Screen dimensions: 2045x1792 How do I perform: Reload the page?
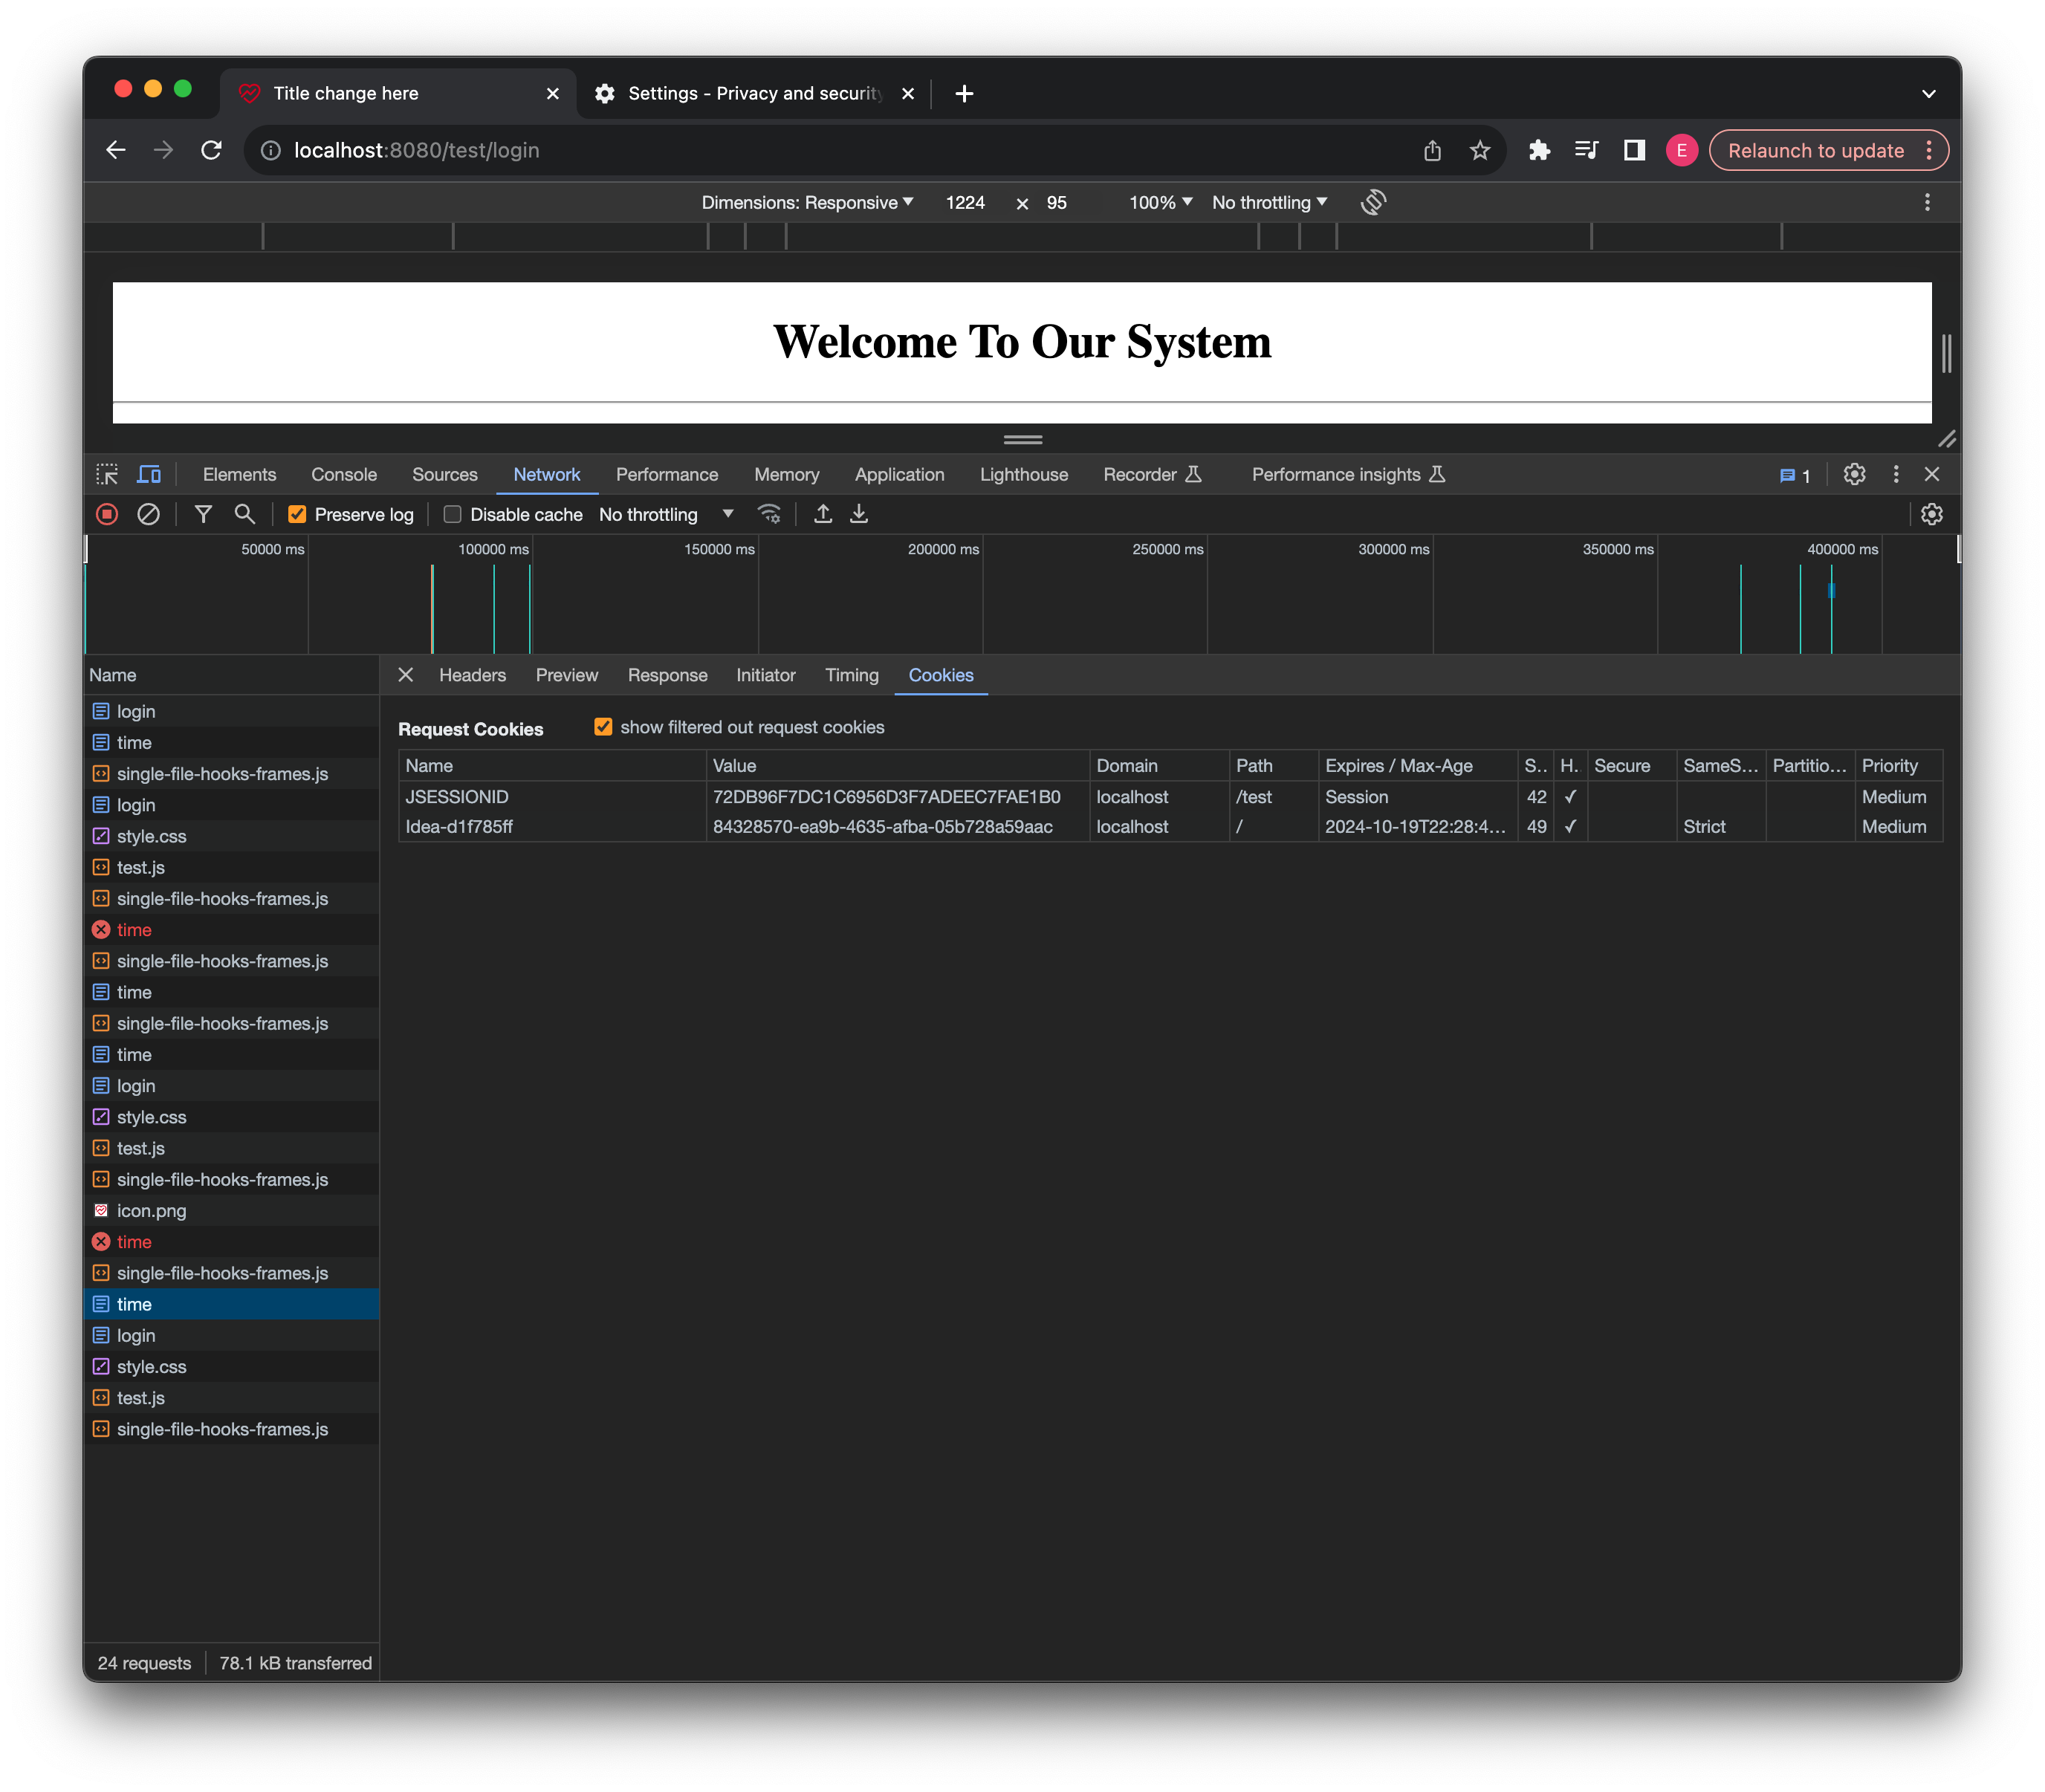[x=211, y=150]
